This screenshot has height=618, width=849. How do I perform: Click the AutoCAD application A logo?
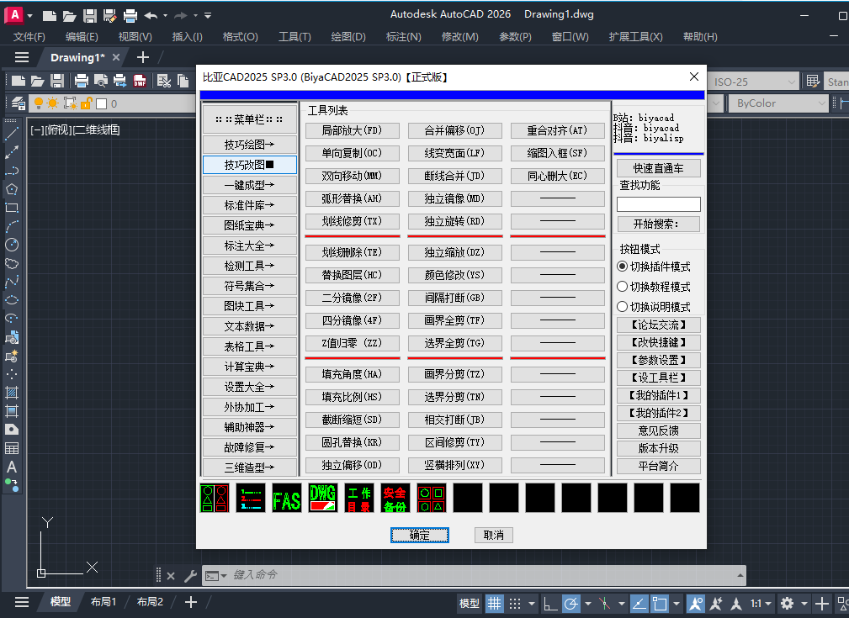[14, 15]
